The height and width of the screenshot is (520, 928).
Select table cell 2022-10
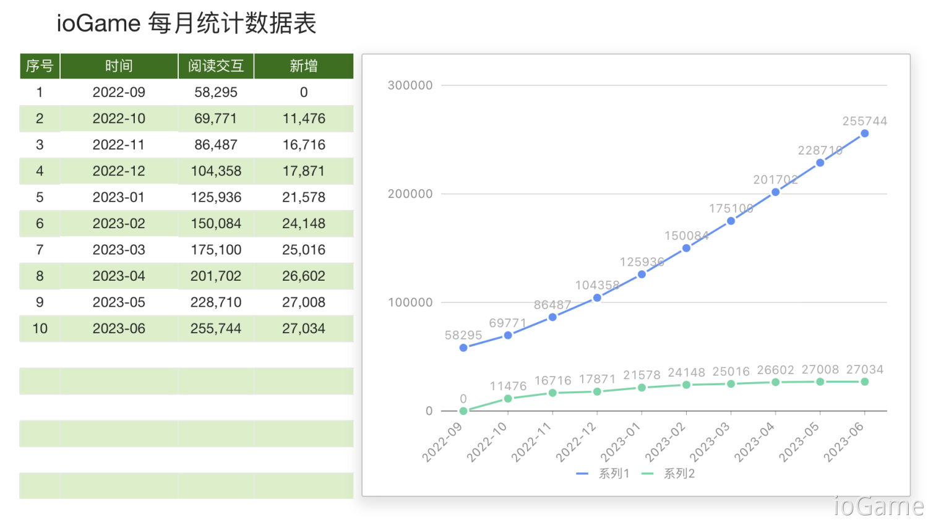119,119
